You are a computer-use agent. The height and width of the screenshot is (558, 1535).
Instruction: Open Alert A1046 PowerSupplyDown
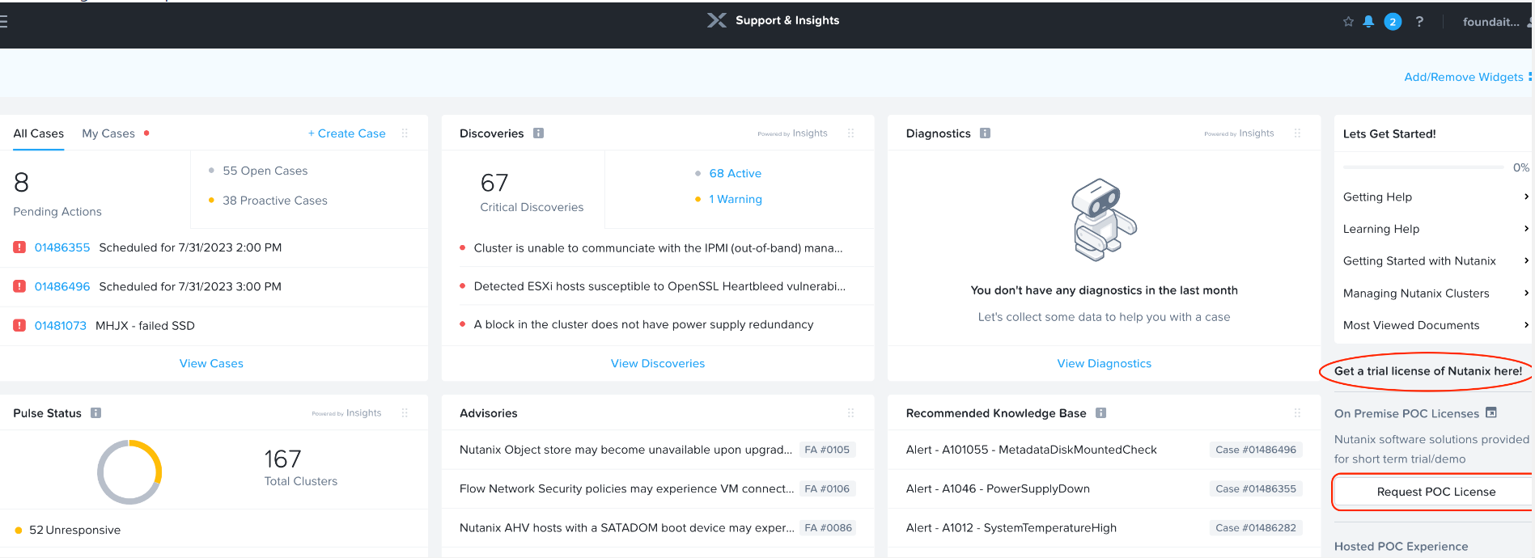point(998,488)
